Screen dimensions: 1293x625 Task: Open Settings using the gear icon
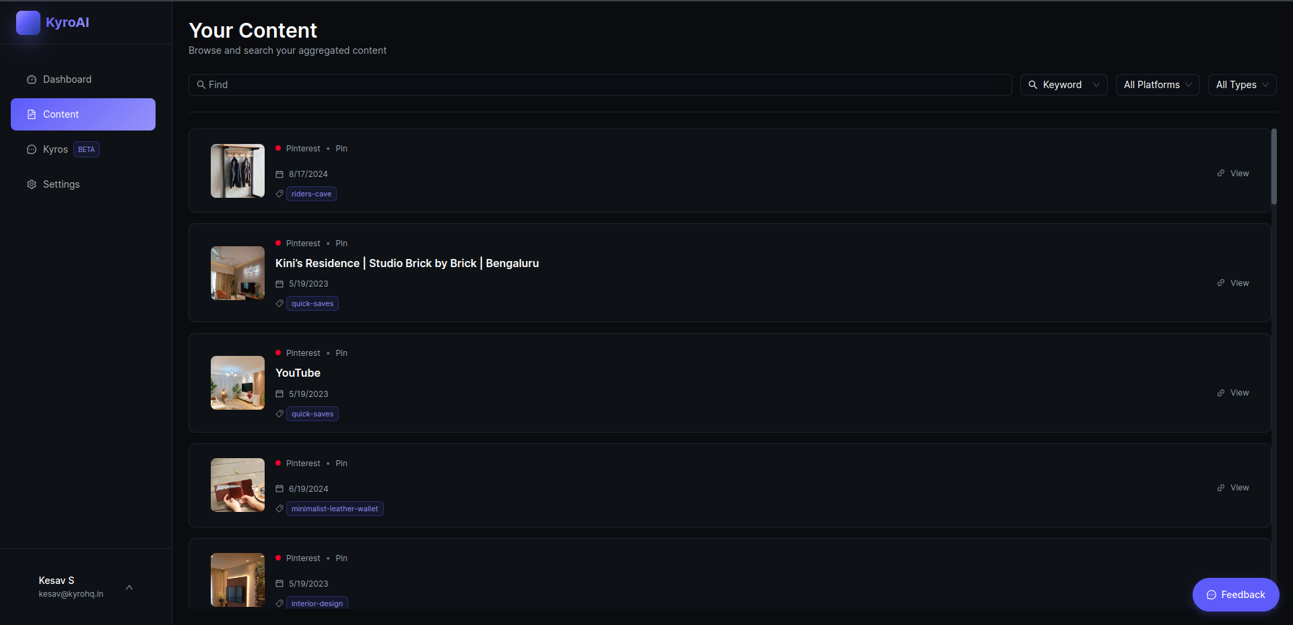tap(31, 184)
